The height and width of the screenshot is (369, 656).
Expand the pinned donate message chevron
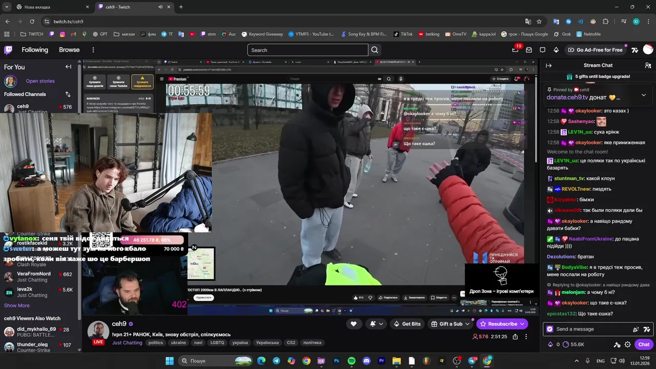click(644, 95)
